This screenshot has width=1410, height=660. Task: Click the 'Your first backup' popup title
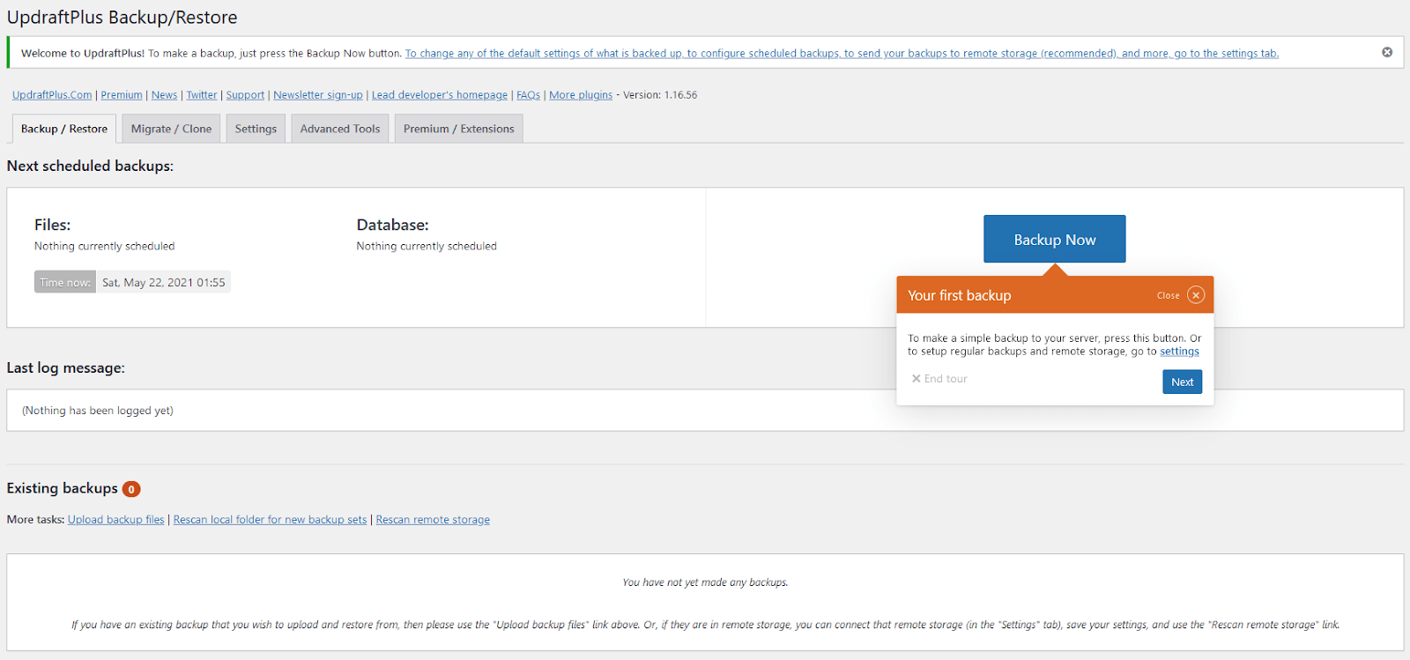click(x=960, y=296)
